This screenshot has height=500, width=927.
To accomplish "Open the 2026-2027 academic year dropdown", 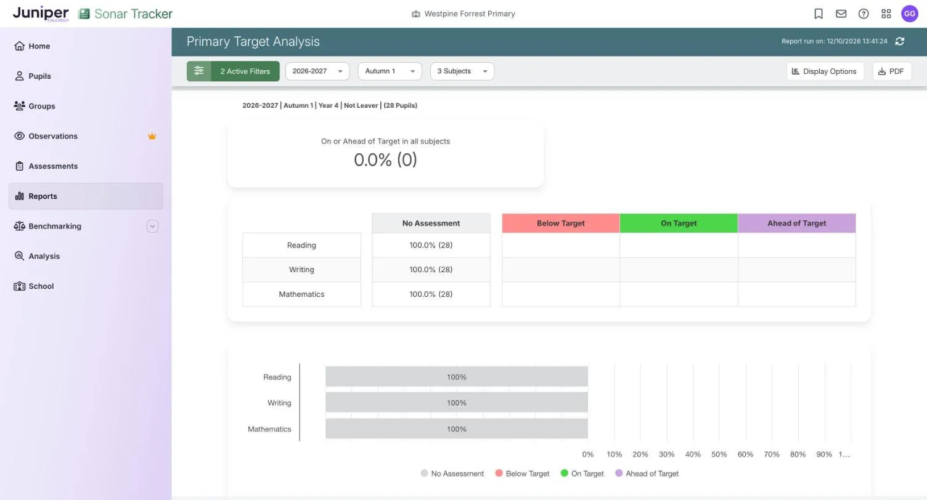I will pyautogui.click(x=317, y=71).
